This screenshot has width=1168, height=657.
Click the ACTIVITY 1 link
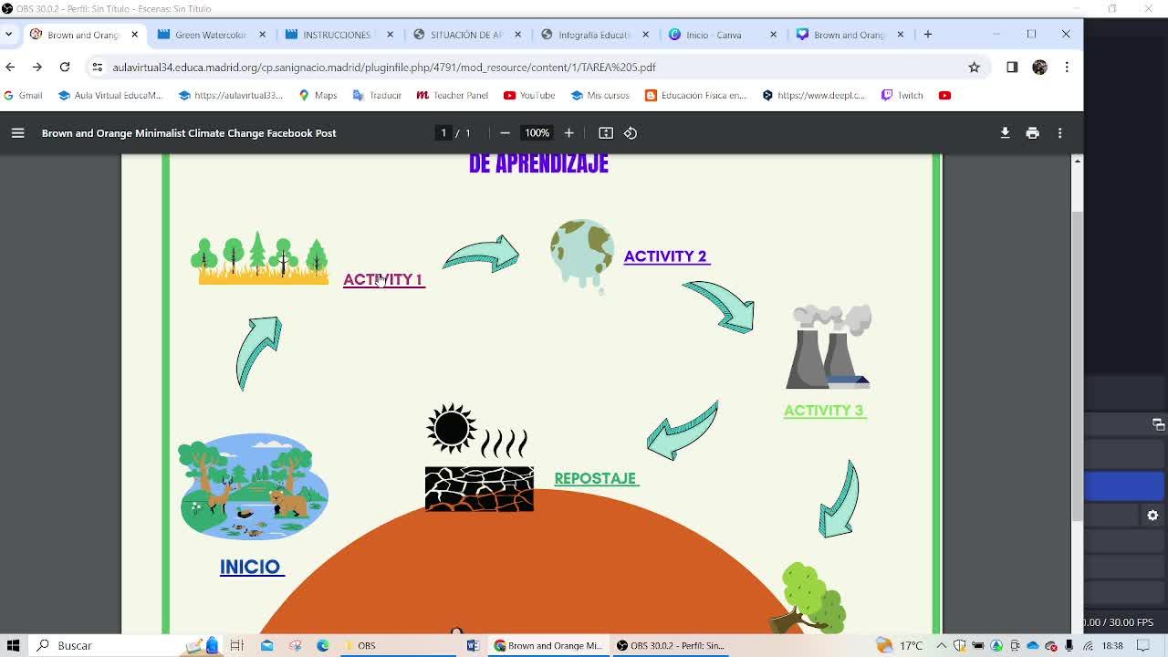coord(383,279)
